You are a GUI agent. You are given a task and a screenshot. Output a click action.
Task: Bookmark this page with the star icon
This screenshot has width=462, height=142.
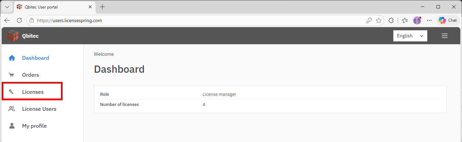pyautogui.click(x=379, y=20)
